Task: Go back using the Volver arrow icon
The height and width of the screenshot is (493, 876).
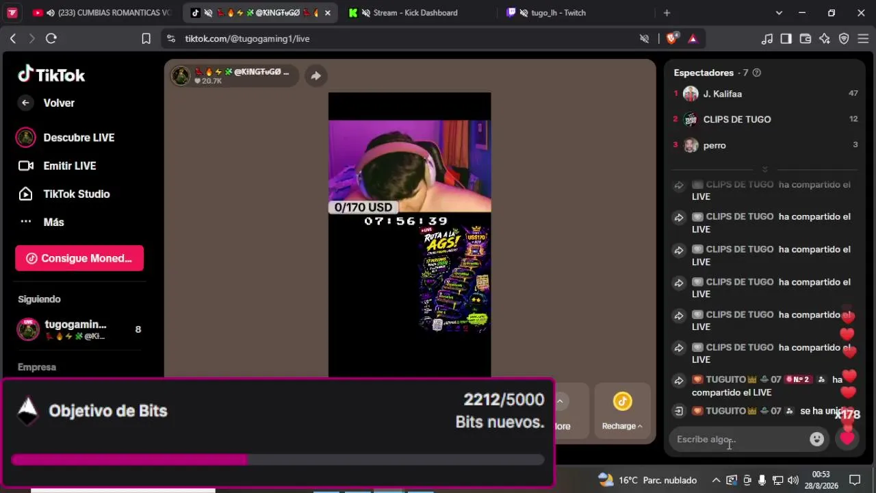Action: coord(25,103)
